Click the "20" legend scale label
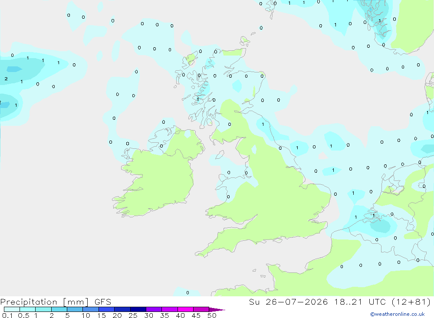The height and width of the screenshot is (318, 434). (117, 315)
